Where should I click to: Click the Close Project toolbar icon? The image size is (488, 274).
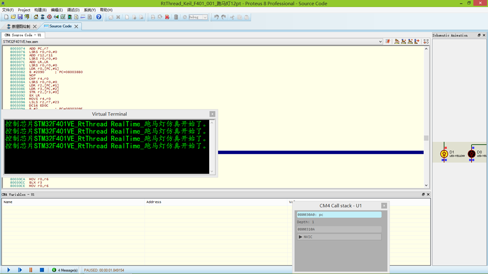(27, 17)
